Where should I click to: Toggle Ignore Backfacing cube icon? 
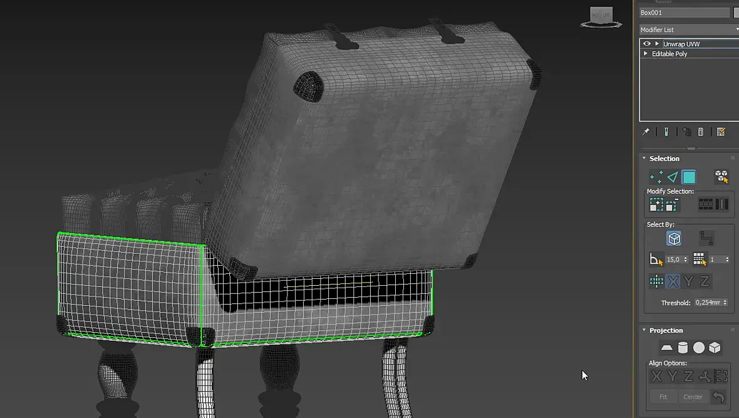click(x=674, y=238)
